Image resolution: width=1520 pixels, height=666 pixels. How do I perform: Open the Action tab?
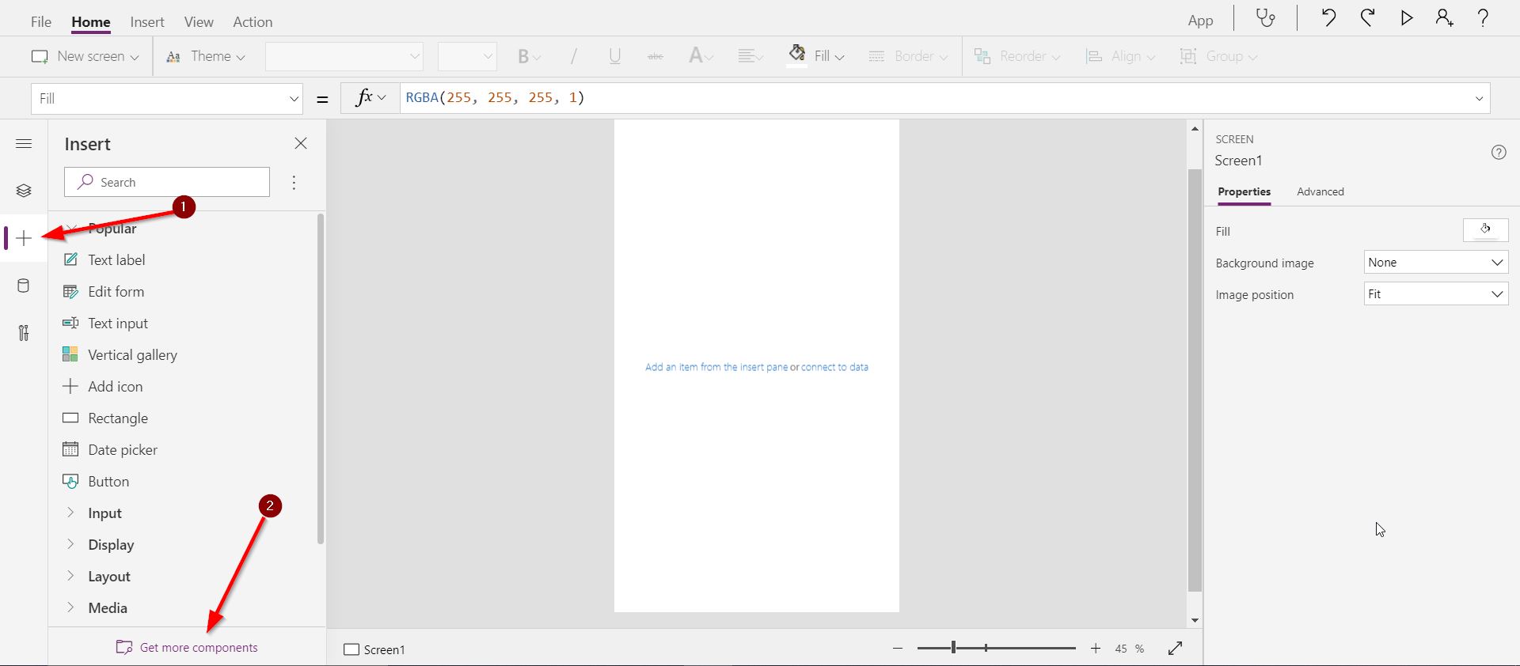click(x=253, y=22)
